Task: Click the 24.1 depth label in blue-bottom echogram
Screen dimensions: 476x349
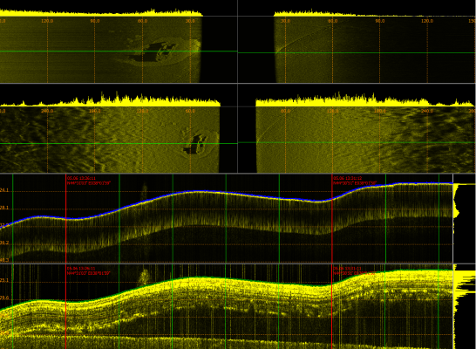Action: [x=4, y=190]
